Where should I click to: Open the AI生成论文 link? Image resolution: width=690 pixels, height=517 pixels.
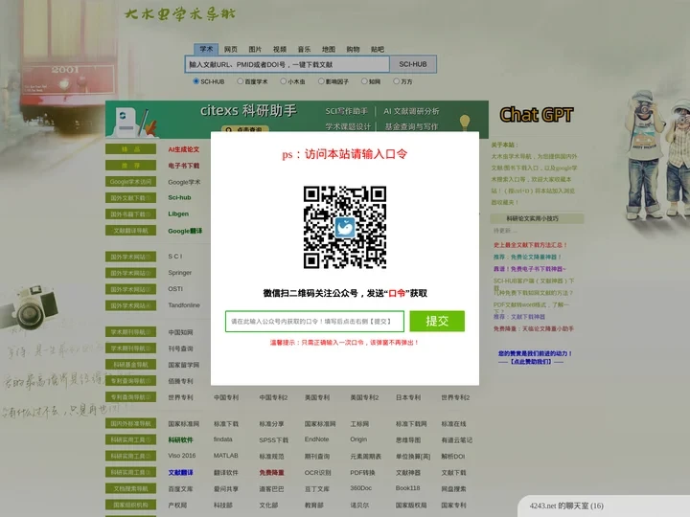pyautogui.click(x=183, y=149)
